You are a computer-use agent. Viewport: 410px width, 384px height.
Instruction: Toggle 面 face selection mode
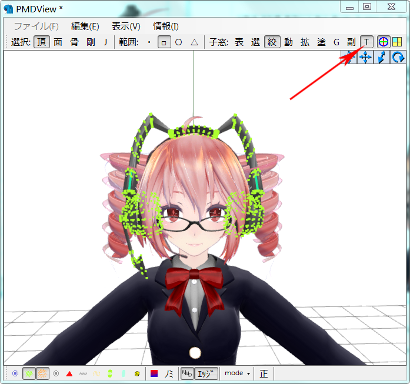coord(58,42)
